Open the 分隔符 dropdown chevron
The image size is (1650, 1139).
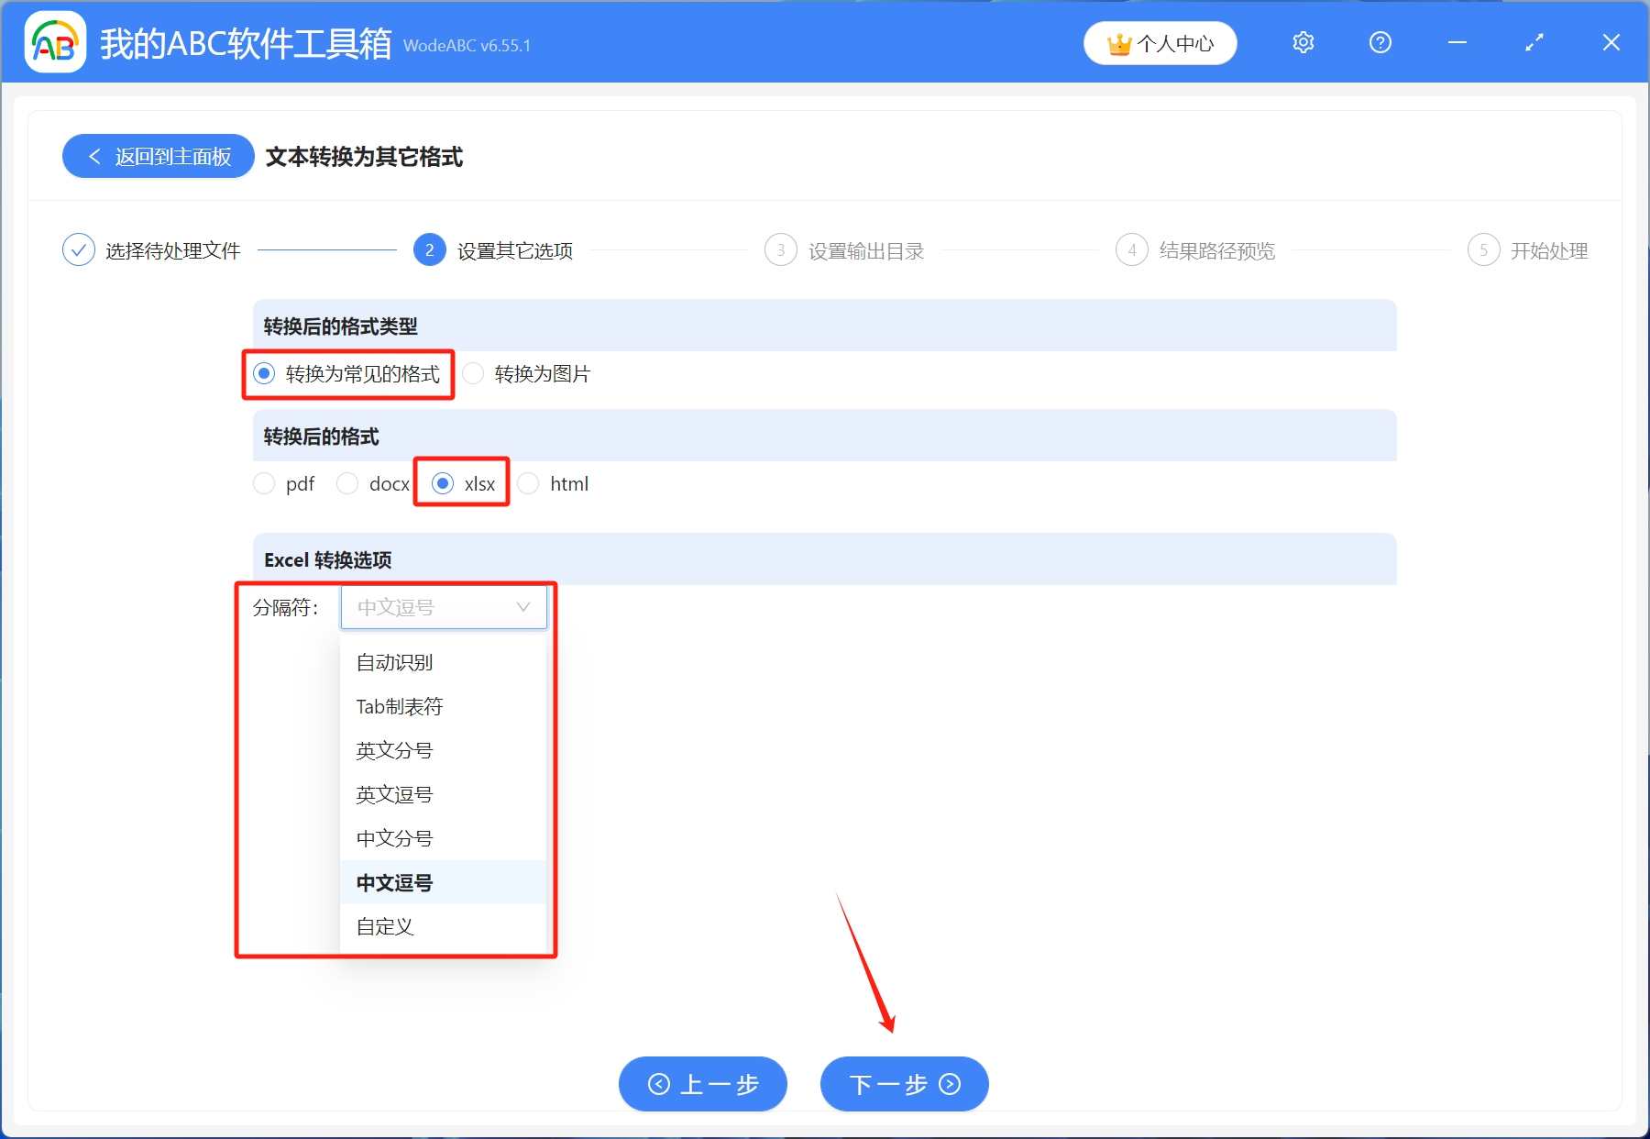point(522,606)
